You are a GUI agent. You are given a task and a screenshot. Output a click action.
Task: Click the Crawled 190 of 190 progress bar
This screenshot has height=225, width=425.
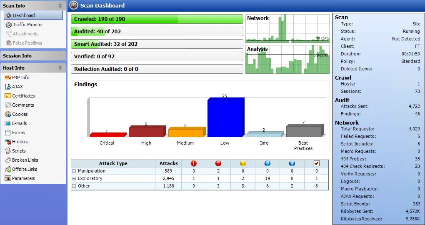coord(157,19)
